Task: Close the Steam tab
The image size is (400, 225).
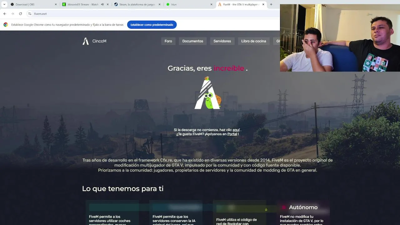Action: [159, 4]
